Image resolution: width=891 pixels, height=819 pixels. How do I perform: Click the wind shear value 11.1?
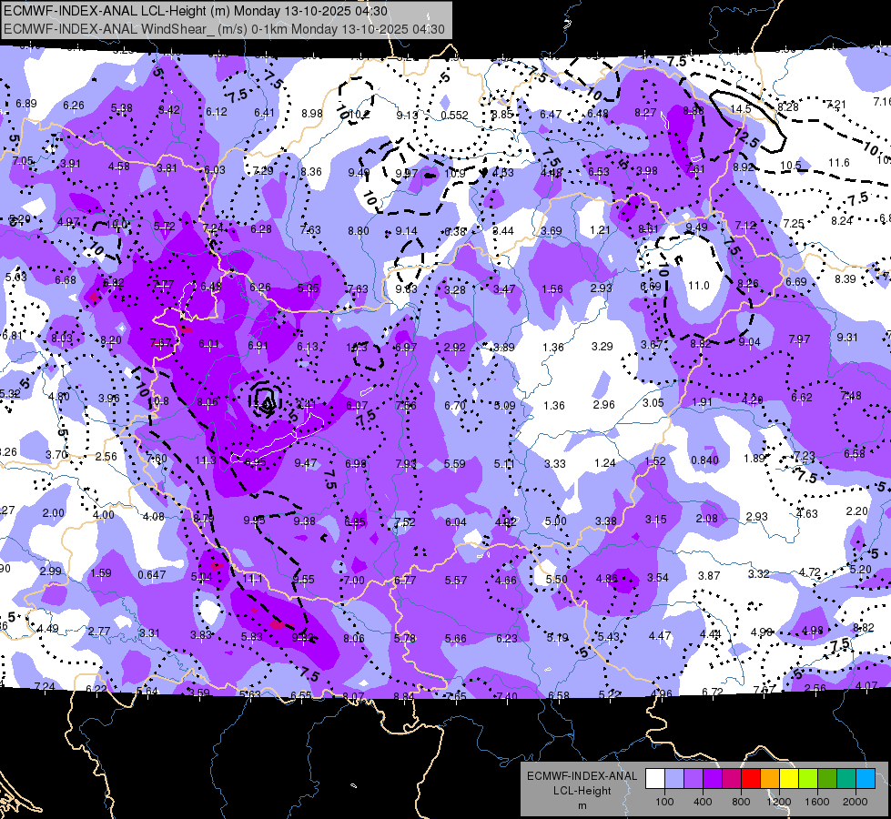coord(252,579)
